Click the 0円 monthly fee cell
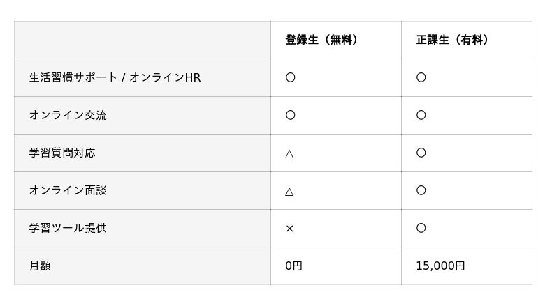 coord(293,266)
